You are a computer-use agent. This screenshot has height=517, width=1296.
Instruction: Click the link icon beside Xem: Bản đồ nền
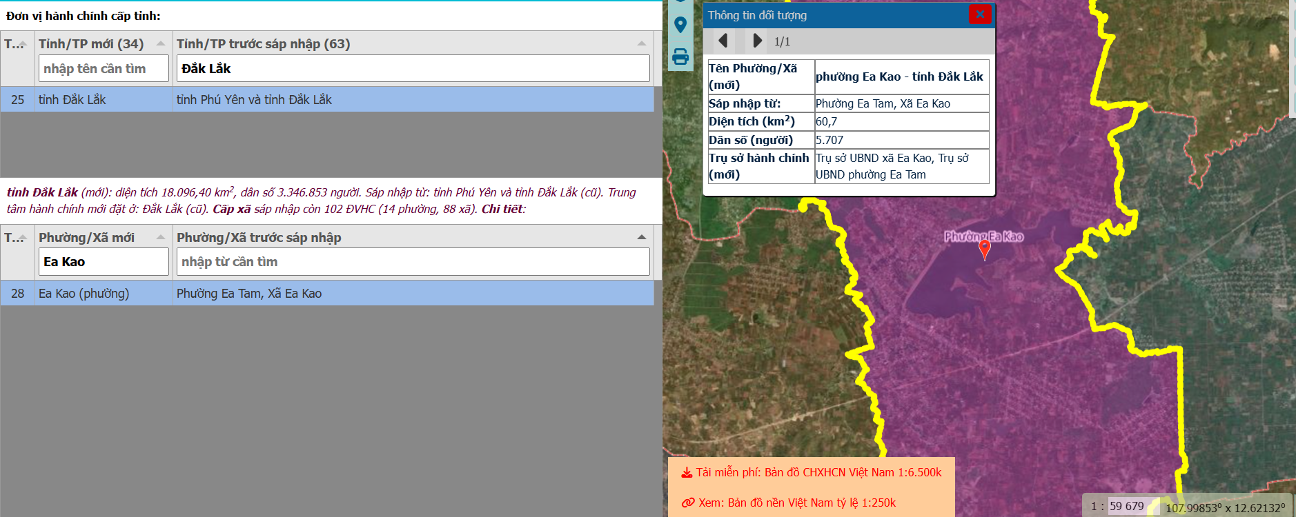click(x=687, y=503)
